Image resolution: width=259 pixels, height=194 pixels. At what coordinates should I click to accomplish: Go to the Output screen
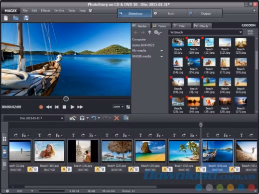pyautogui.click(x=205, y=13)
